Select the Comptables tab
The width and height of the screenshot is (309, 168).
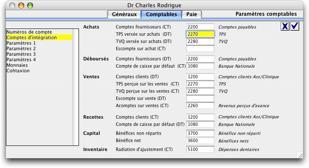click(x=161, y=14)
